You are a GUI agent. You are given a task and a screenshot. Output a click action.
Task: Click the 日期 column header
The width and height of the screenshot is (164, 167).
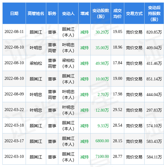tap(14, 14)
